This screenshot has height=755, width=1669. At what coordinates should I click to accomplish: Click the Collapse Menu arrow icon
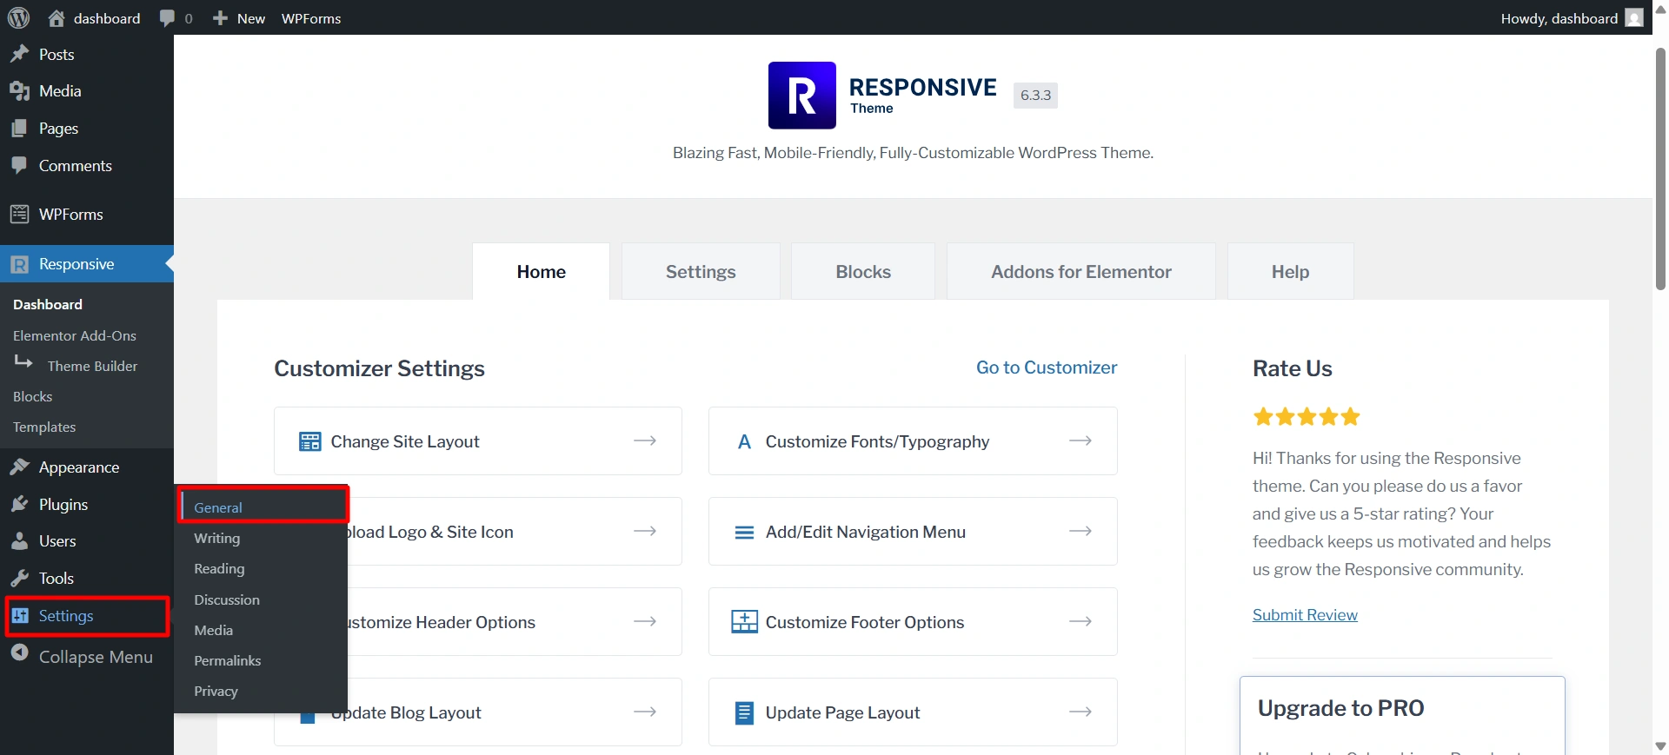tap(20, 653)
